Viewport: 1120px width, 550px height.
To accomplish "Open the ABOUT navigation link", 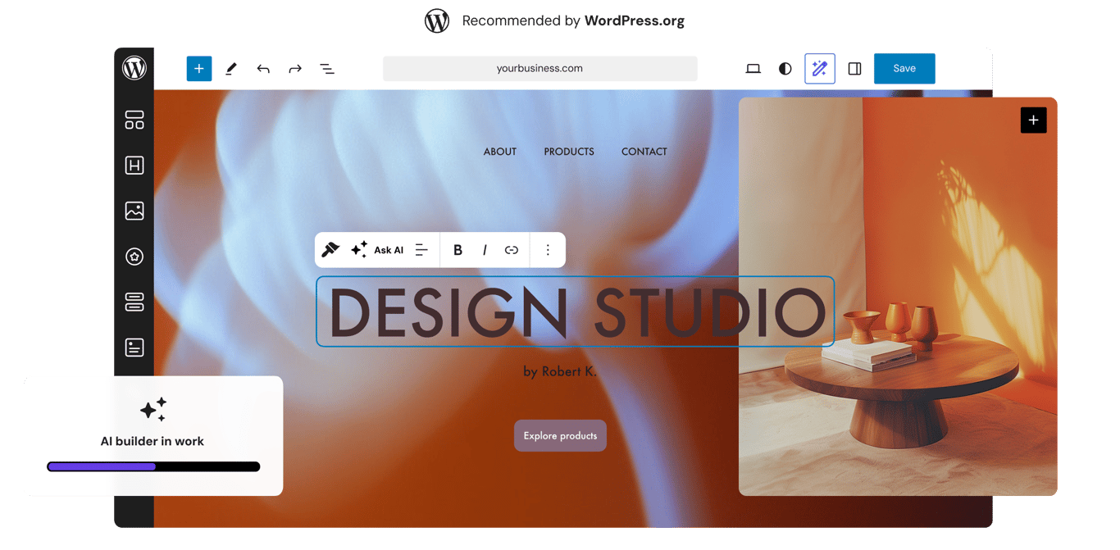I will (x=500, y=152).
